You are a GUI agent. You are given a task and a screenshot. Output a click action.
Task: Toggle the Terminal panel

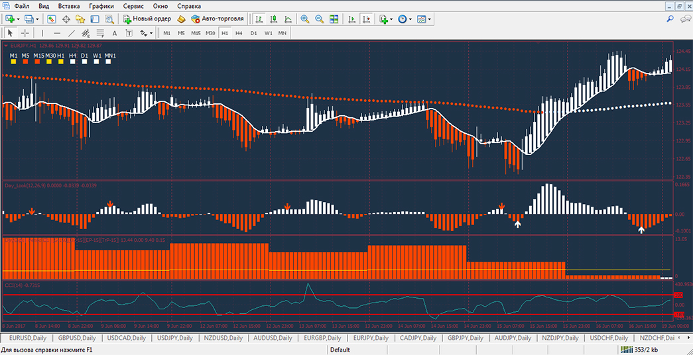click(x=95, y=19)
